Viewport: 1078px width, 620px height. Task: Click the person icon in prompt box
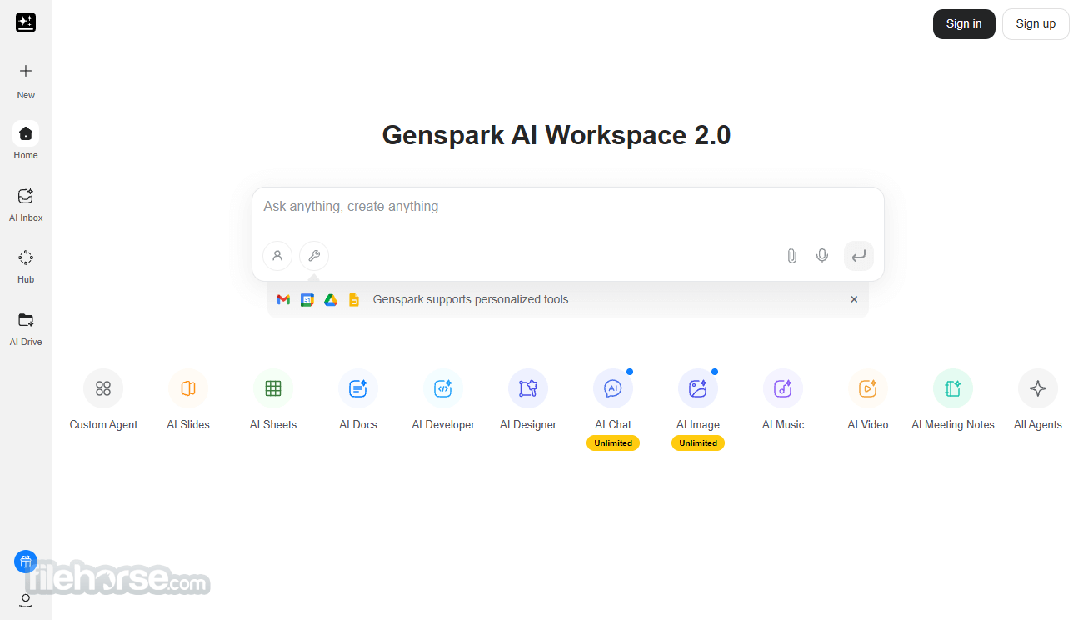pos(277,256)
